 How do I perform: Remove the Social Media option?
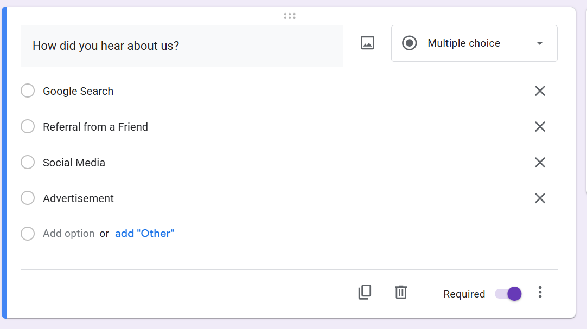[x=540, y=162]
